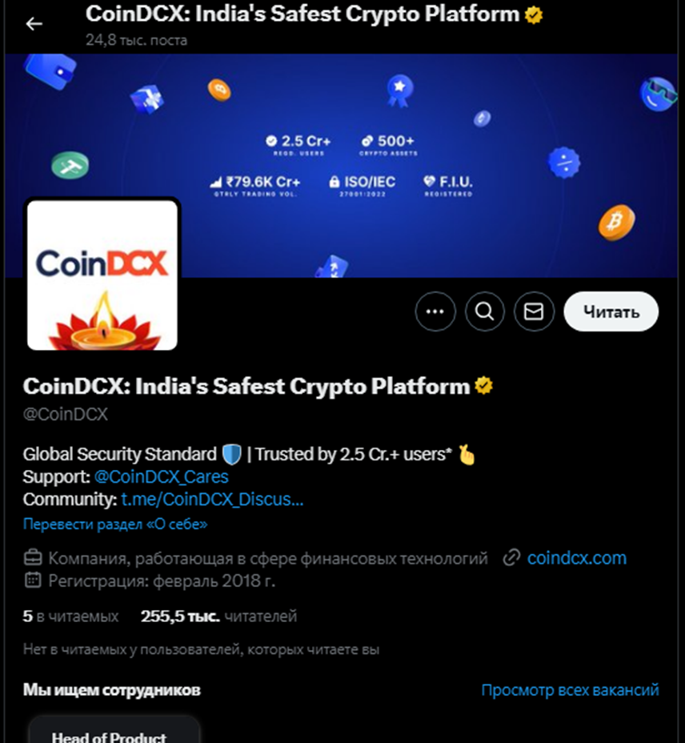Click the gold verified badge in header
685x743 pixels.
point(534,15)
